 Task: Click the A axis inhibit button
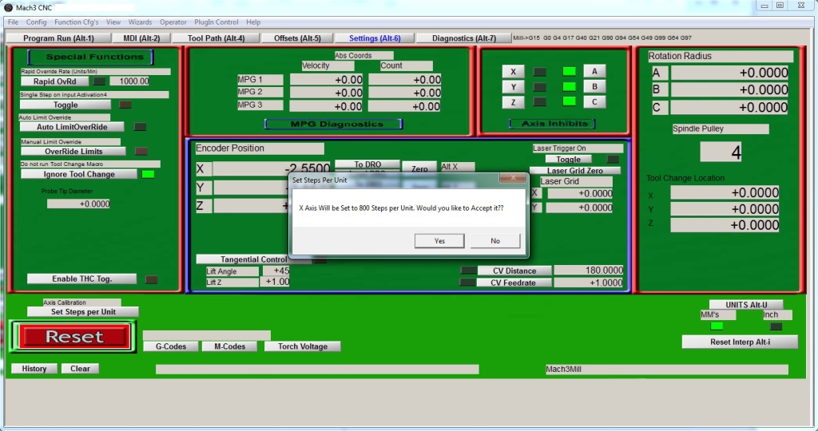tap(594, 71)
